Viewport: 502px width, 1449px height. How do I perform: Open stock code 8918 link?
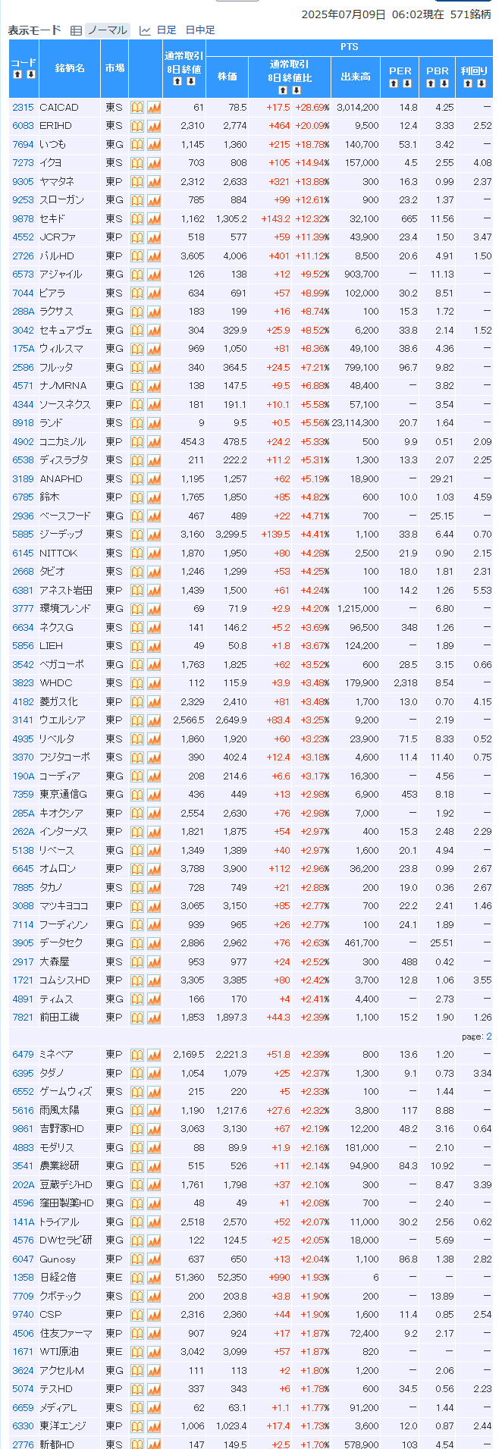coord(23,423)
